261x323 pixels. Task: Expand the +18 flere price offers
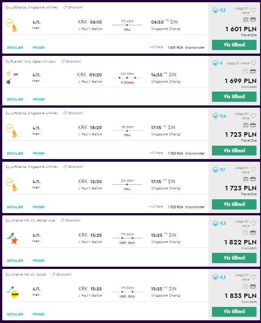click(156, 47)
